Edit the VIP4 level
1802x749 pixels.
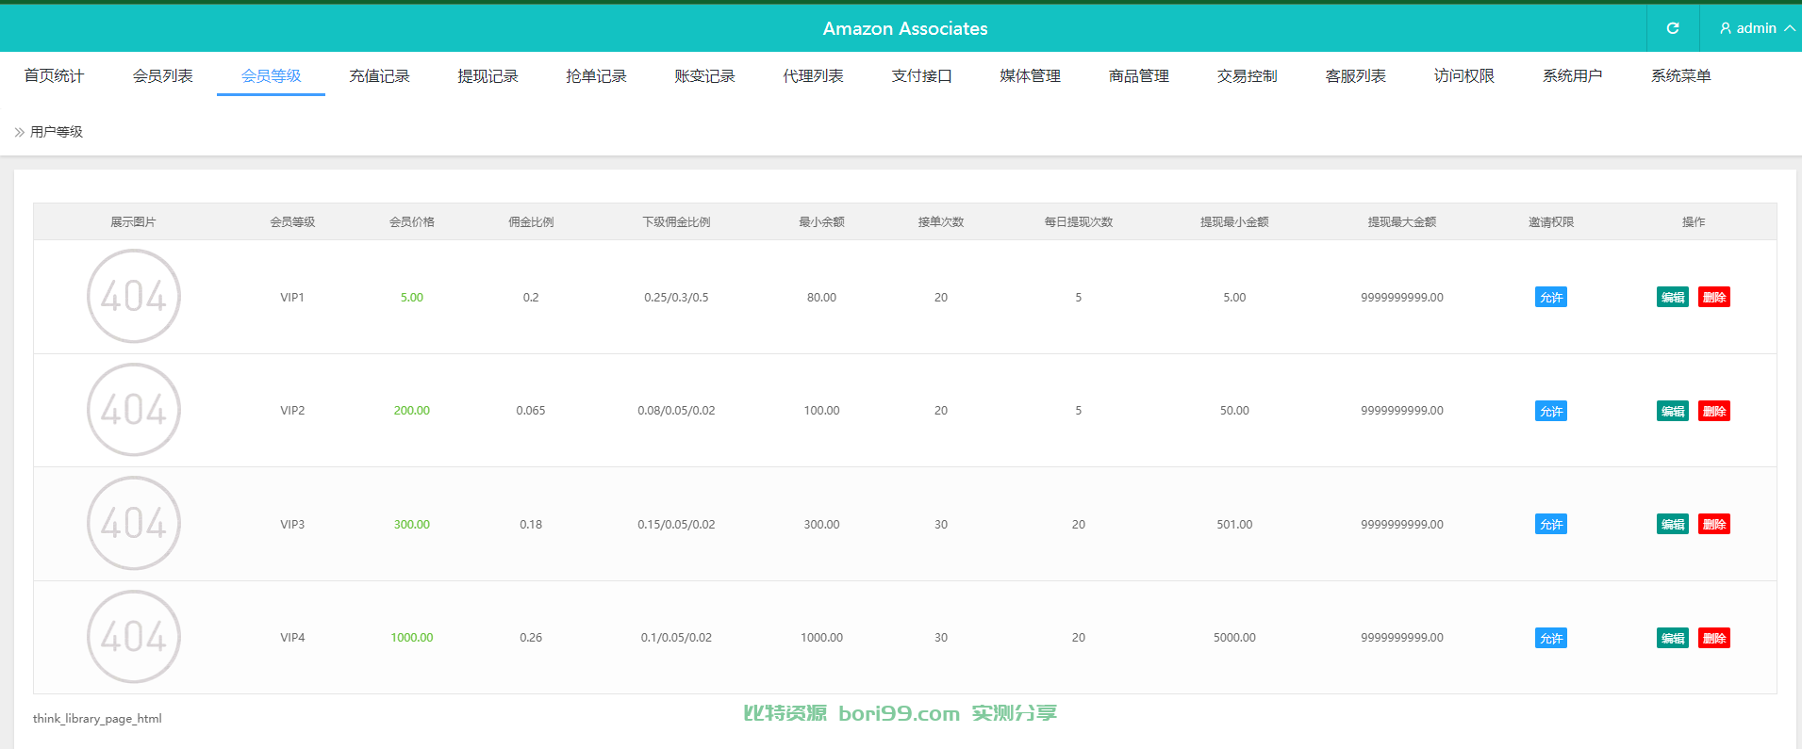click(x=1673, y=638)
